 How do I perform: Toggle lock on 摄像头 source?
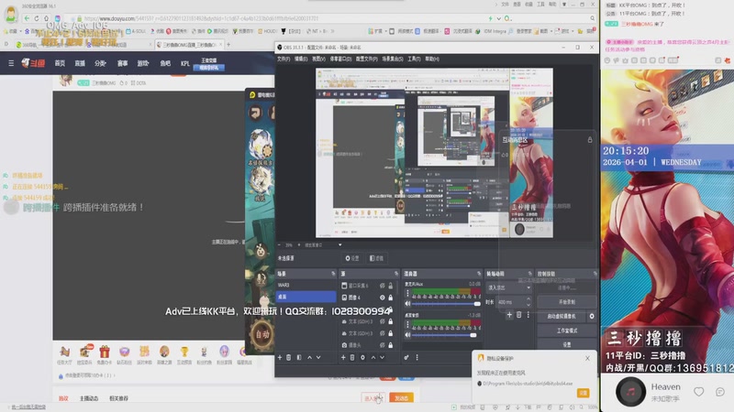click(x=391, y=345)
